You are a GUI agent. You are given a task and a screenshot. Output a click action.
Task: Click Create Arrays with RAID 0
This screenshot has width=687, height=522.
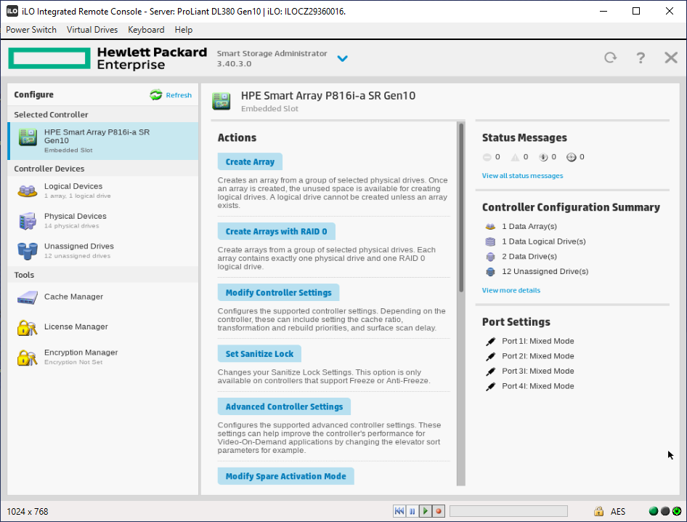click(x=277, y=232)
